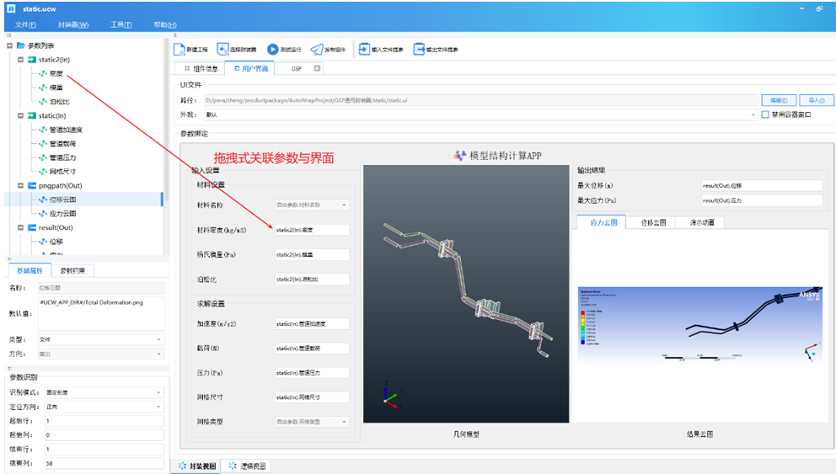Screen dimensions: 836x474
Task: Close the GSP tab with its X icon
Action: (317, 68)
